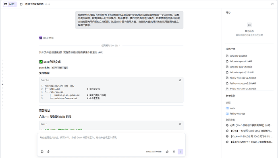Open lark-mtc-ops-v2.1.0.skill file
Image resolution: width=278 pixels, height=158 pixels.
click(x=241, y=72)
